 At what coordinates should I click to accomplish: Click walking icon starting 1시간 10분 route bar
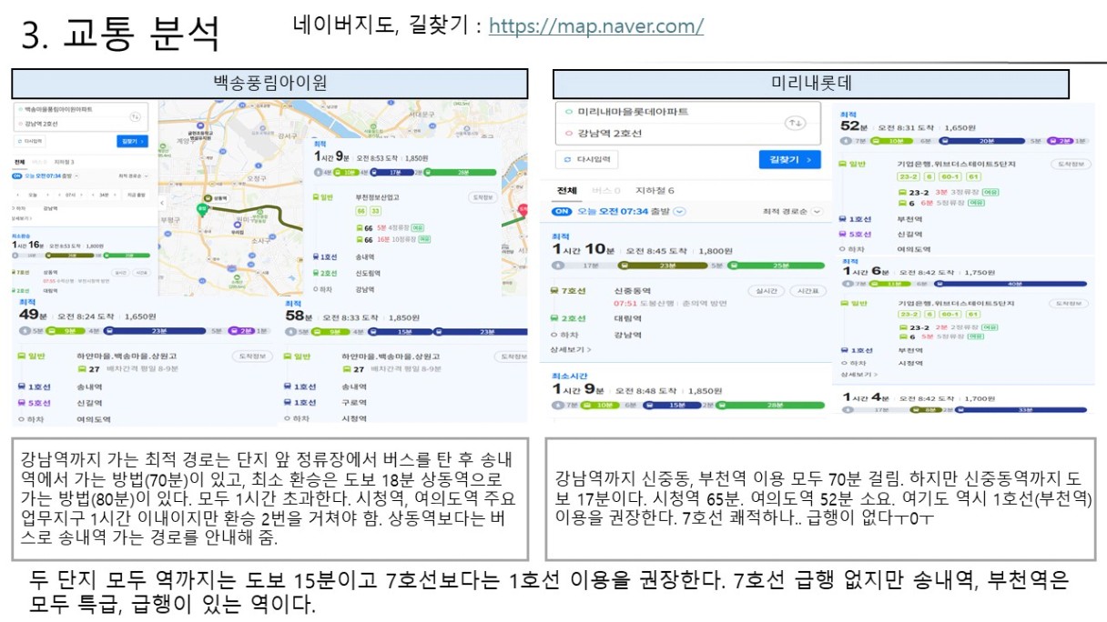tap(559, 266)
